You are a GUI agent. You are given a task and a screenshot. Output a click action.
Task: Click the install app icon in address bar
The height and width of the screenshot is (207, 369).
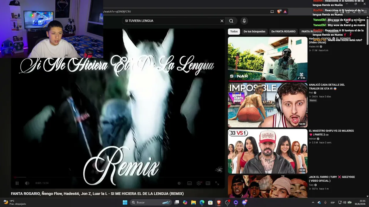pos(272,11)
